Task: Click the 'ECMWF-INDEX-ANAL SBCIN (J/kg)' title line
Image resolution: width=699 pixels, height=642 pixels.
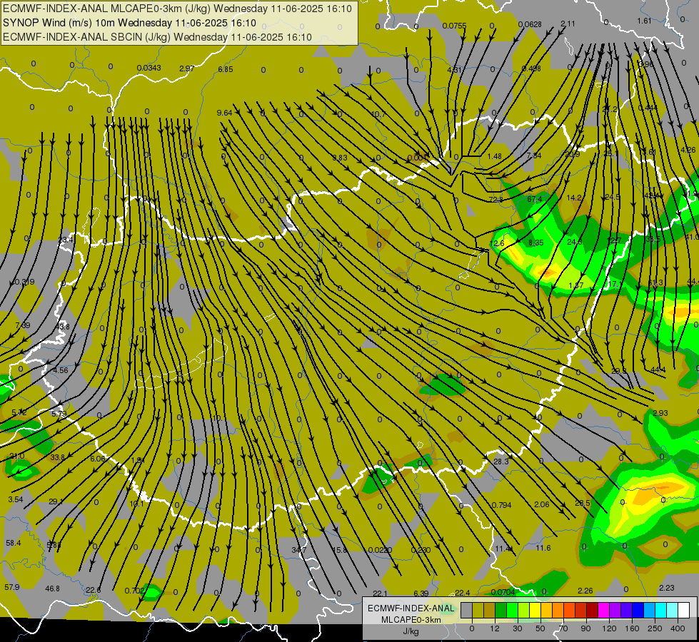Action: (x=86, y=37)
